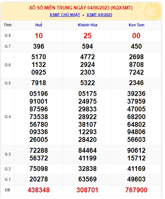Select Khánh Hòa G.4 number 38107
The width and height of the screenshot is (165, 199).
pyautogui.click(x=88, y=124)
